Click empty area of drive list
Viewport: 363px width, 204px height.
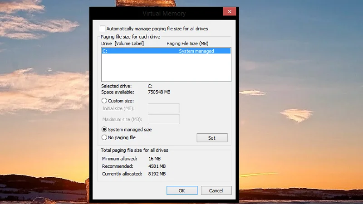166,67
